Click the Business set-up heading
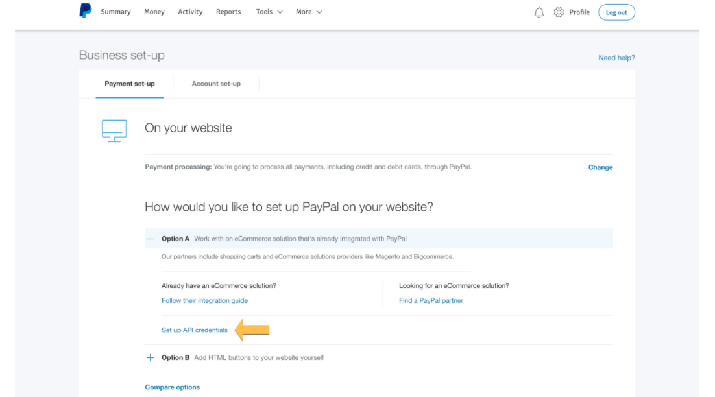The image size is (715, 397). pyautogui.click(x=122, y=55)
